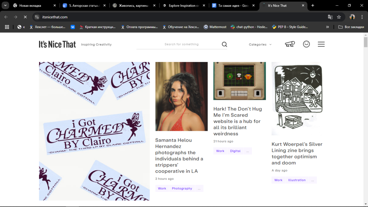368x207 pixels.
Task: Open the hamburger menu icon
Action: click(321, 44)
